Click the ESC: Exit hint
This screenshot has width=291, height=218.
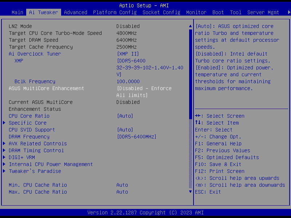coord(208,192)
